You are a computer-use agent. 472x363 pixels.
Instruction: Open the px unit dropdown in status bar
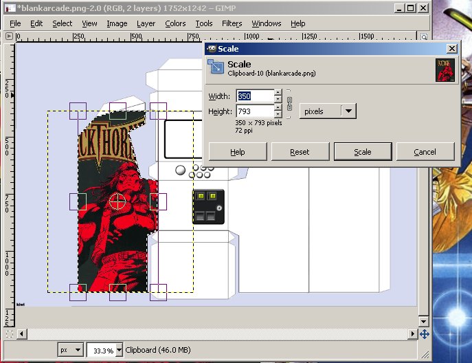point(70,350)
